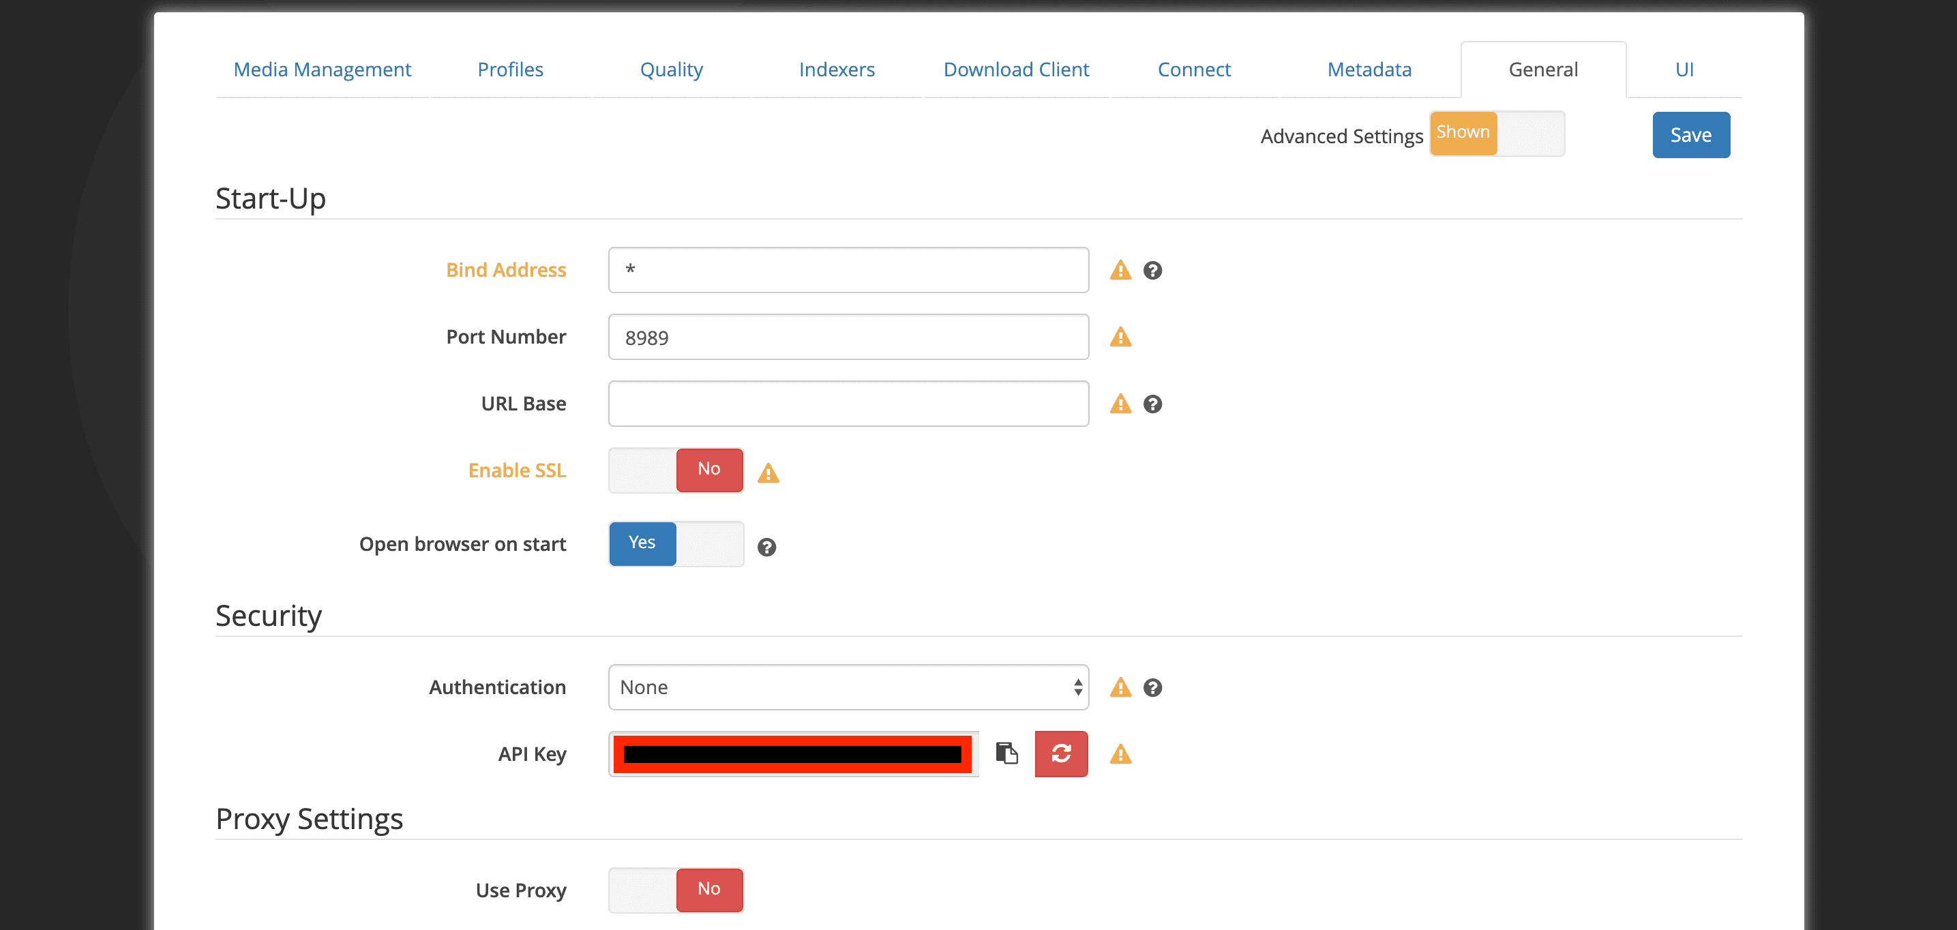
Task: Open the UI settings tab
Action: pyautogui.click(x=1684, y=69)
